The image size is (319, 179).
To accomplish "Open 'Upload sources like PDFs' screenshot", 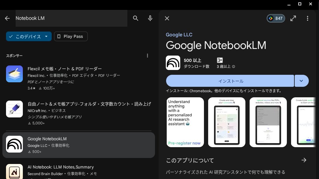I will point(268,122).
